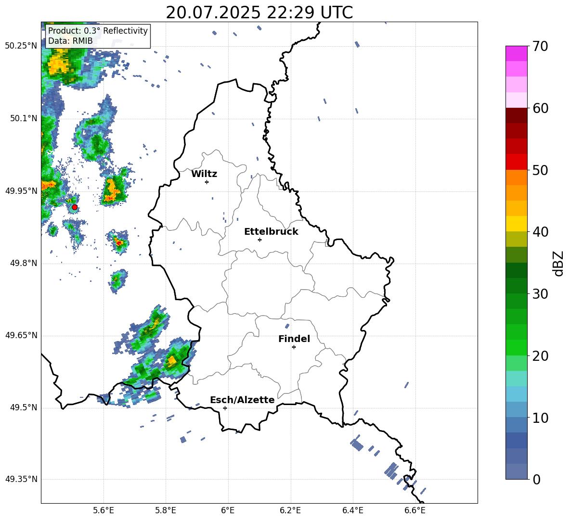Click the light blue colorbar band above 10

tap(516, 410)
